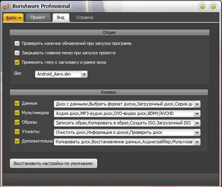Screen dimensions: 222x187
Task: Click the BurnAware Professional window title
Action: tap(41, 6)
